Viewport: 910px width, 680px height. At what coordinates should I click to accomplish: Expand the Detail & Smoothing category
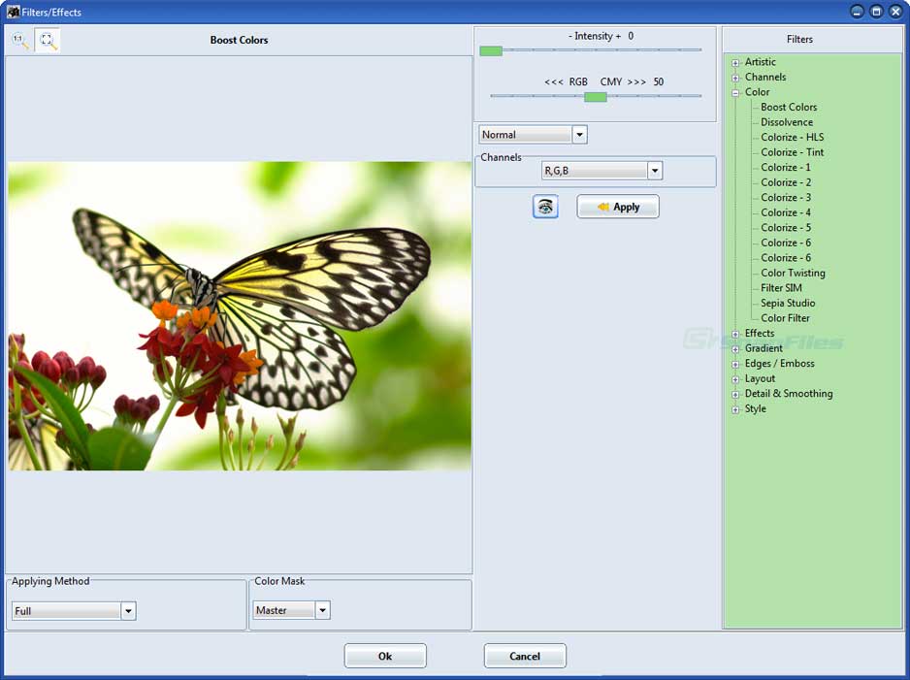tap(734, 393)
